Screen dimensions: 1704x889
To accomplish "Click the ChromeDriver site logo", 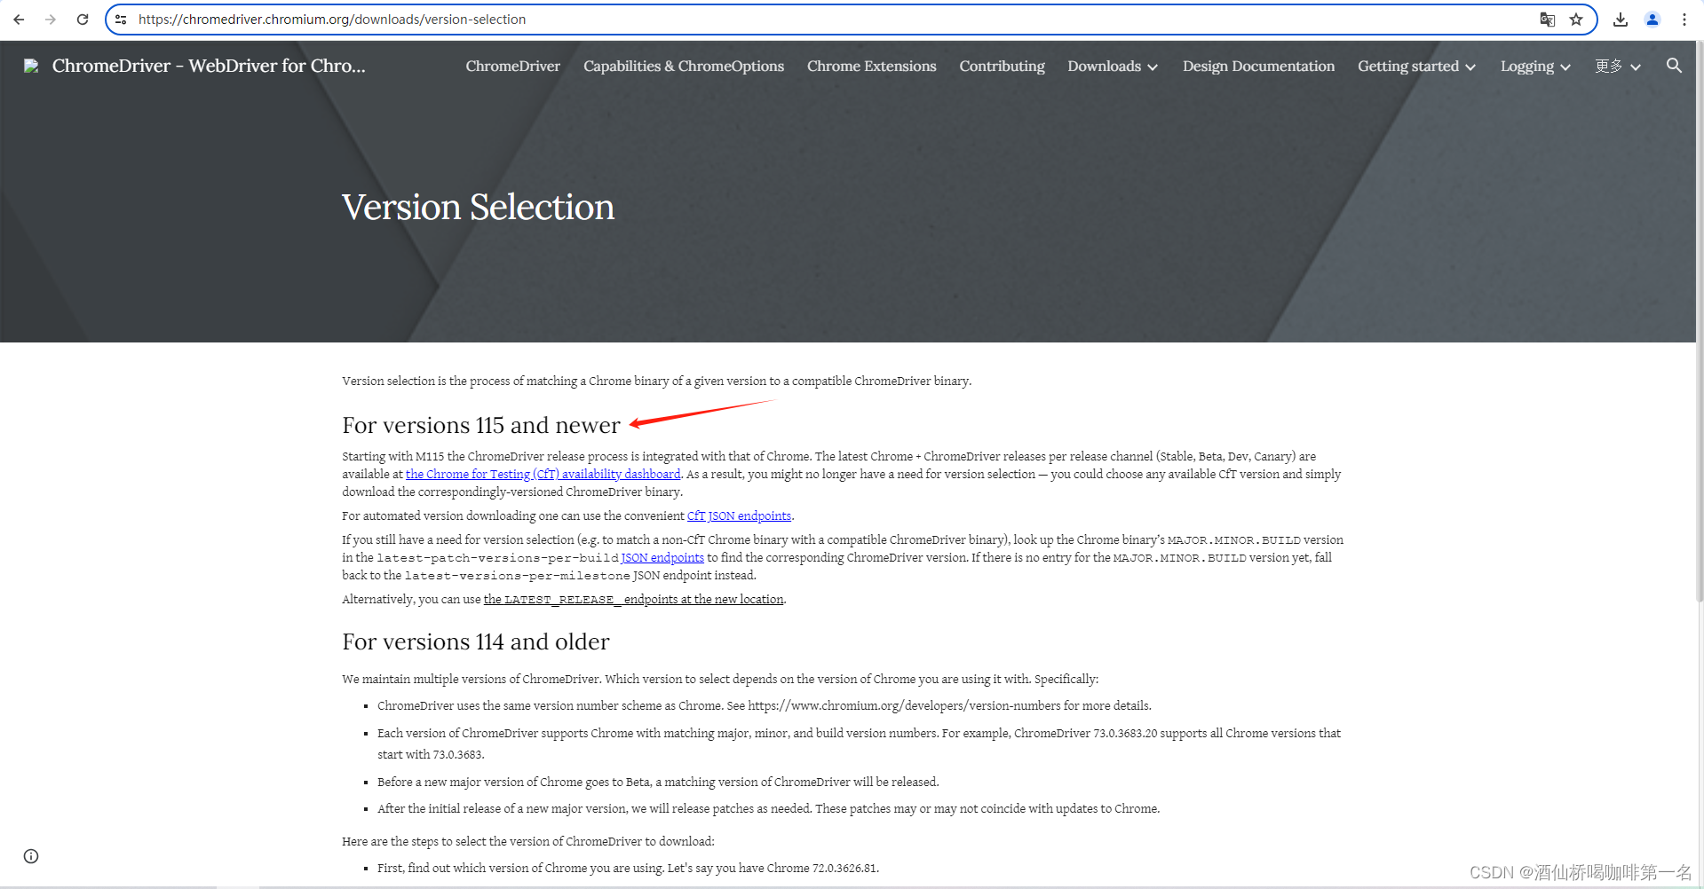I will (31, 66).
